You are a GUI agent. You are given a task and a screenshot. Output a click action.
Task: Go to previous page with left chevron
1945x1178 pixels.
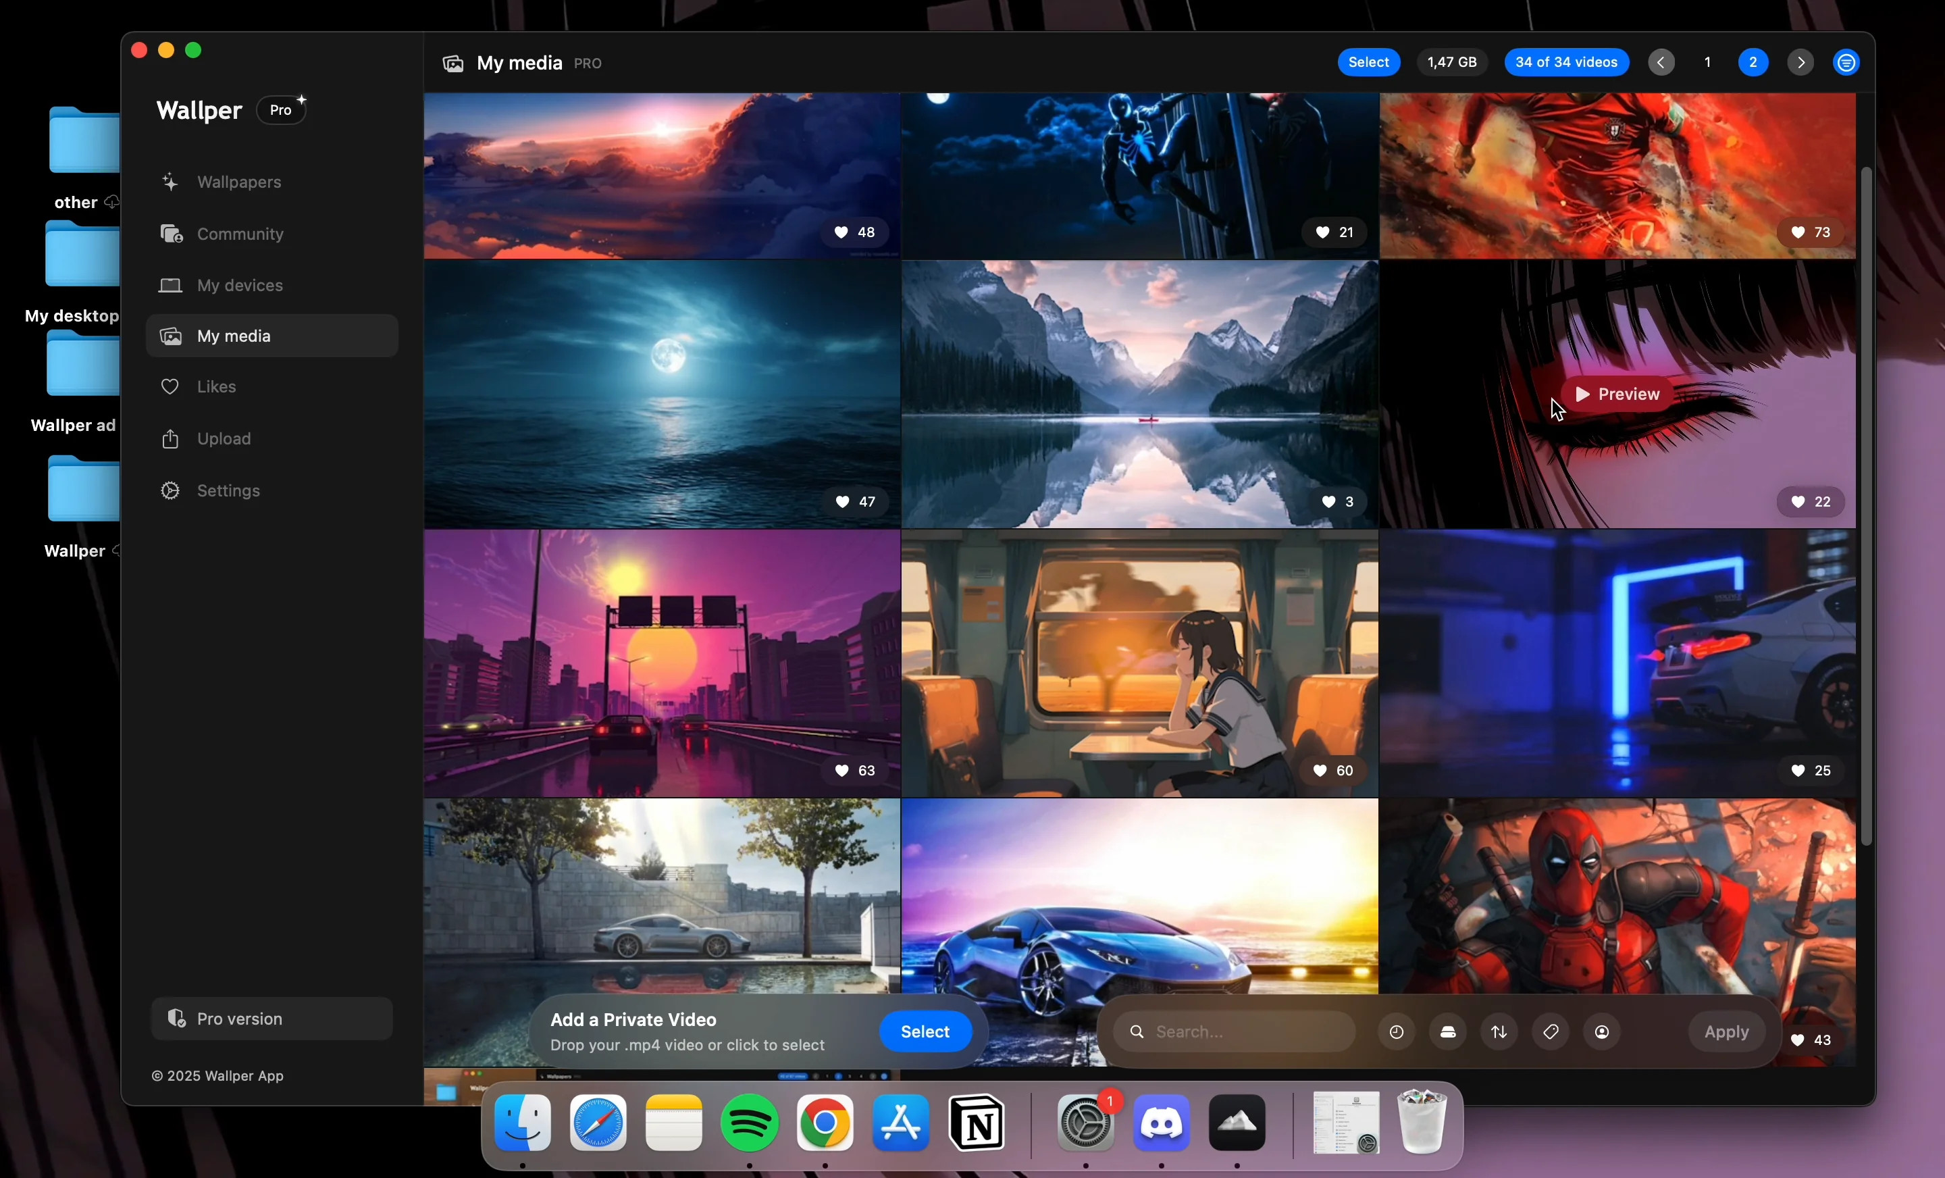pos(1661,62)
